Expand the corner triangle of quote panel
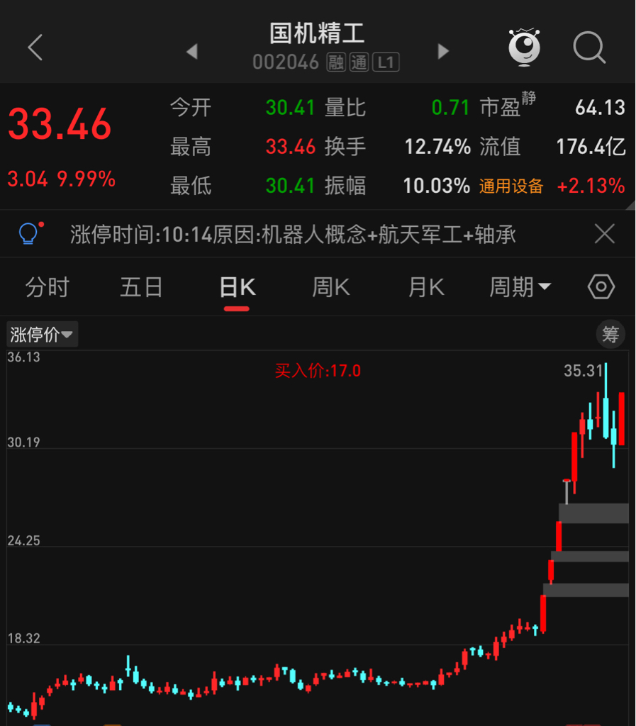Viewport: 636px width, 726px height. coord(630,205)
